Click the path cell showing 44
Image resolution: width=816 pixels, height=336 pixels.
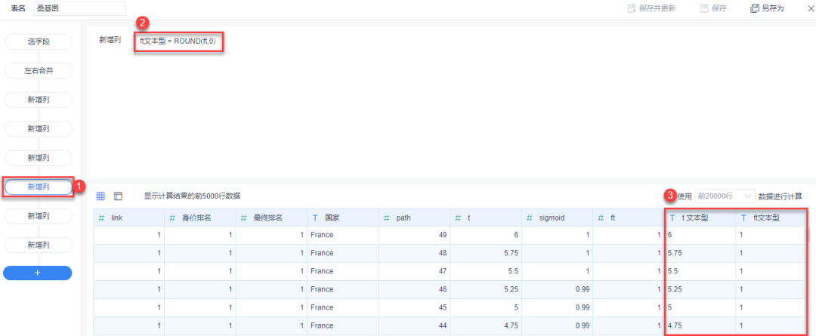(x=414, y=326)
